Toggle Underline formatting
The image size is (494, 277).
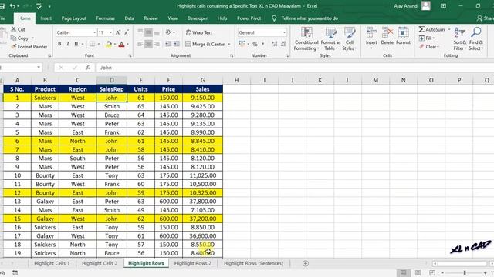tap(76, 44)
